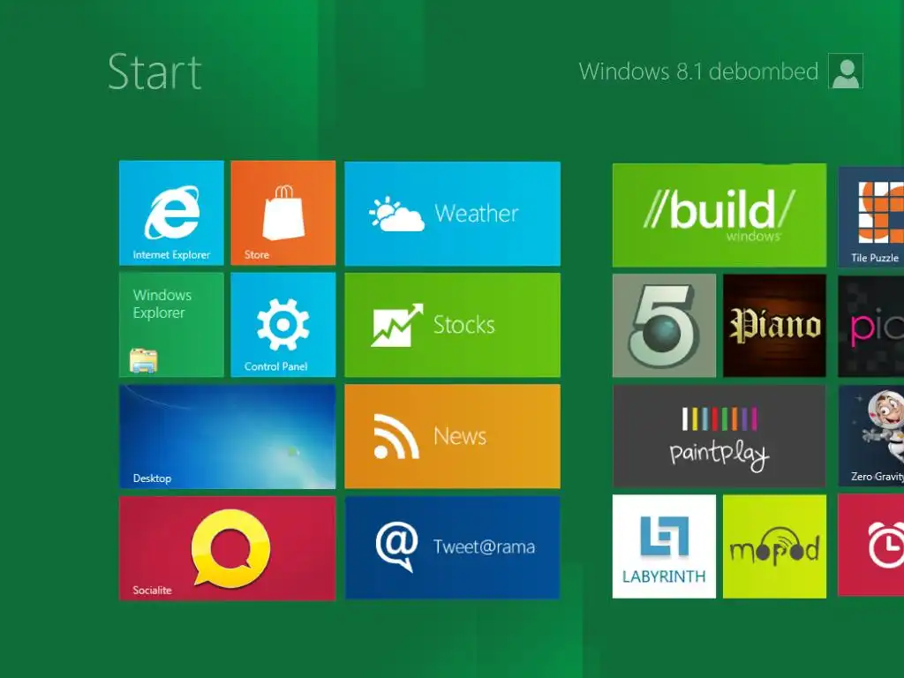Open the Labyrinth tile
The width and height of the screenshot is (904, 678).
[x=664, y=546]
